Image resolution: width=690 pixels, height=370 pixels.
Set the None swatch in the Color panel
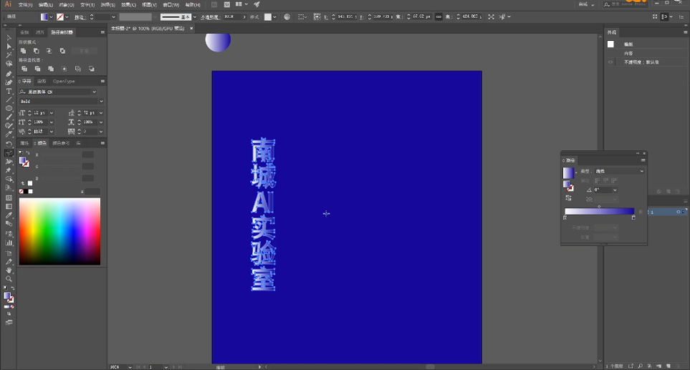pos(21,191)
